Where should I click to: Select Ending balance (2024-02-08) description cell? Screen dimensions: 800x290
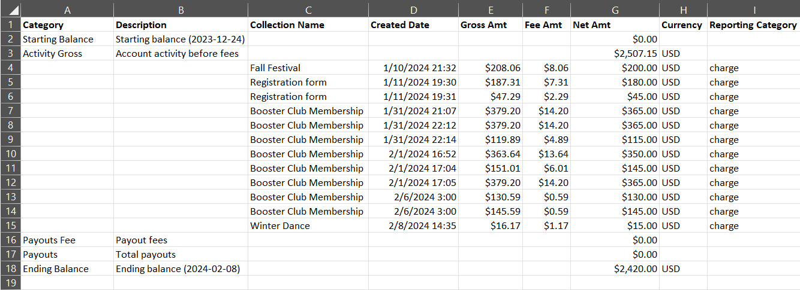click(x=181, y=269)
